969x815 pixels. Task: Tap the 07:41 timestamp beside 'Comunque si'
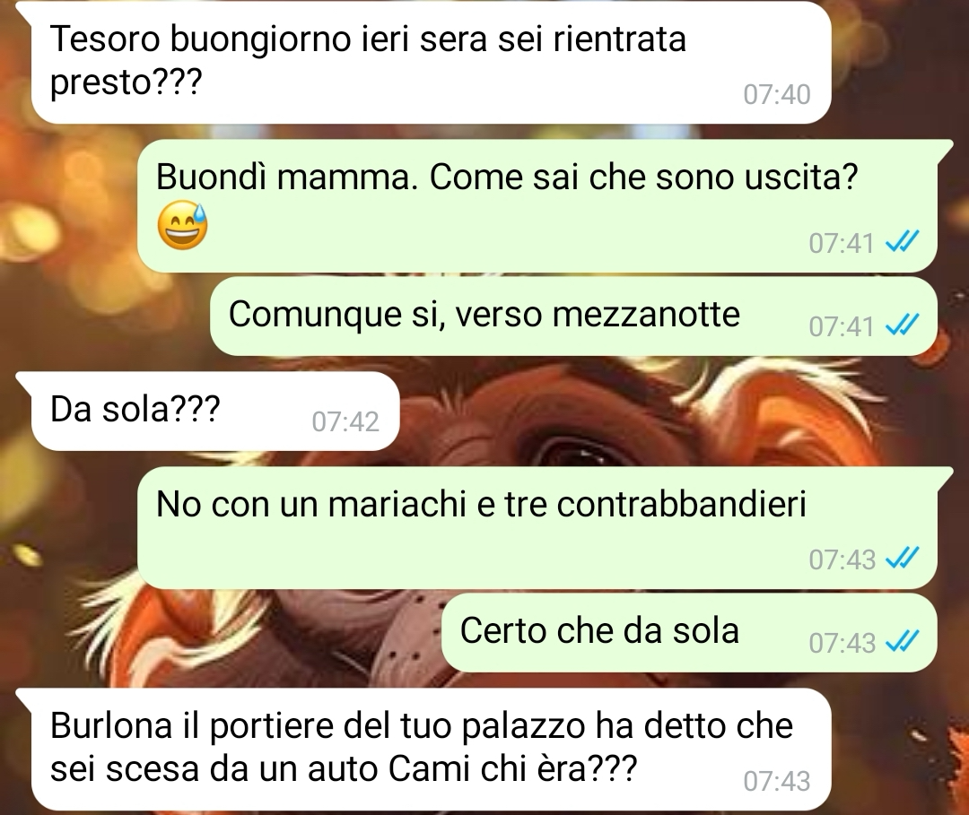(842, 326)
